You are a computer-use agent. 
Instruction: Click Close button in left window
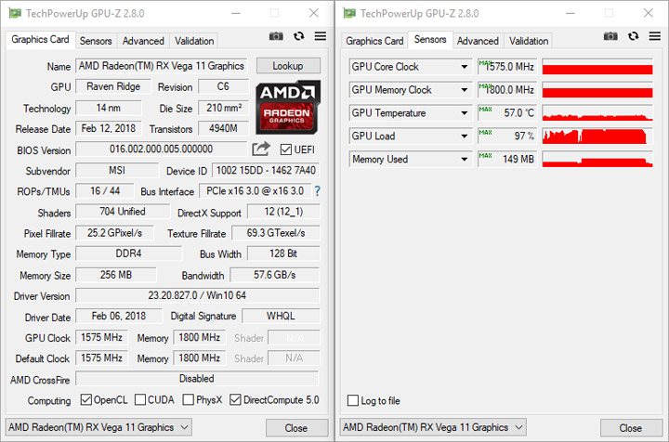[296, 428]
